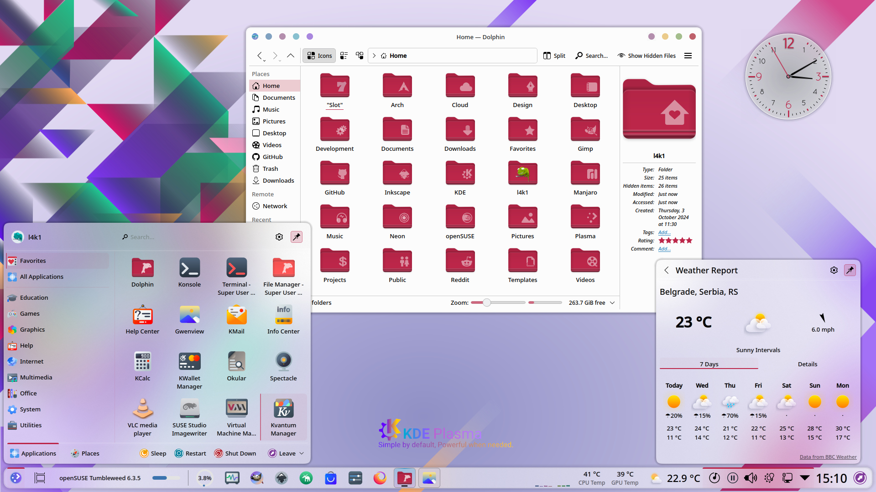
Task: Set rating on the five-star rating
Action: pos(675,241)
